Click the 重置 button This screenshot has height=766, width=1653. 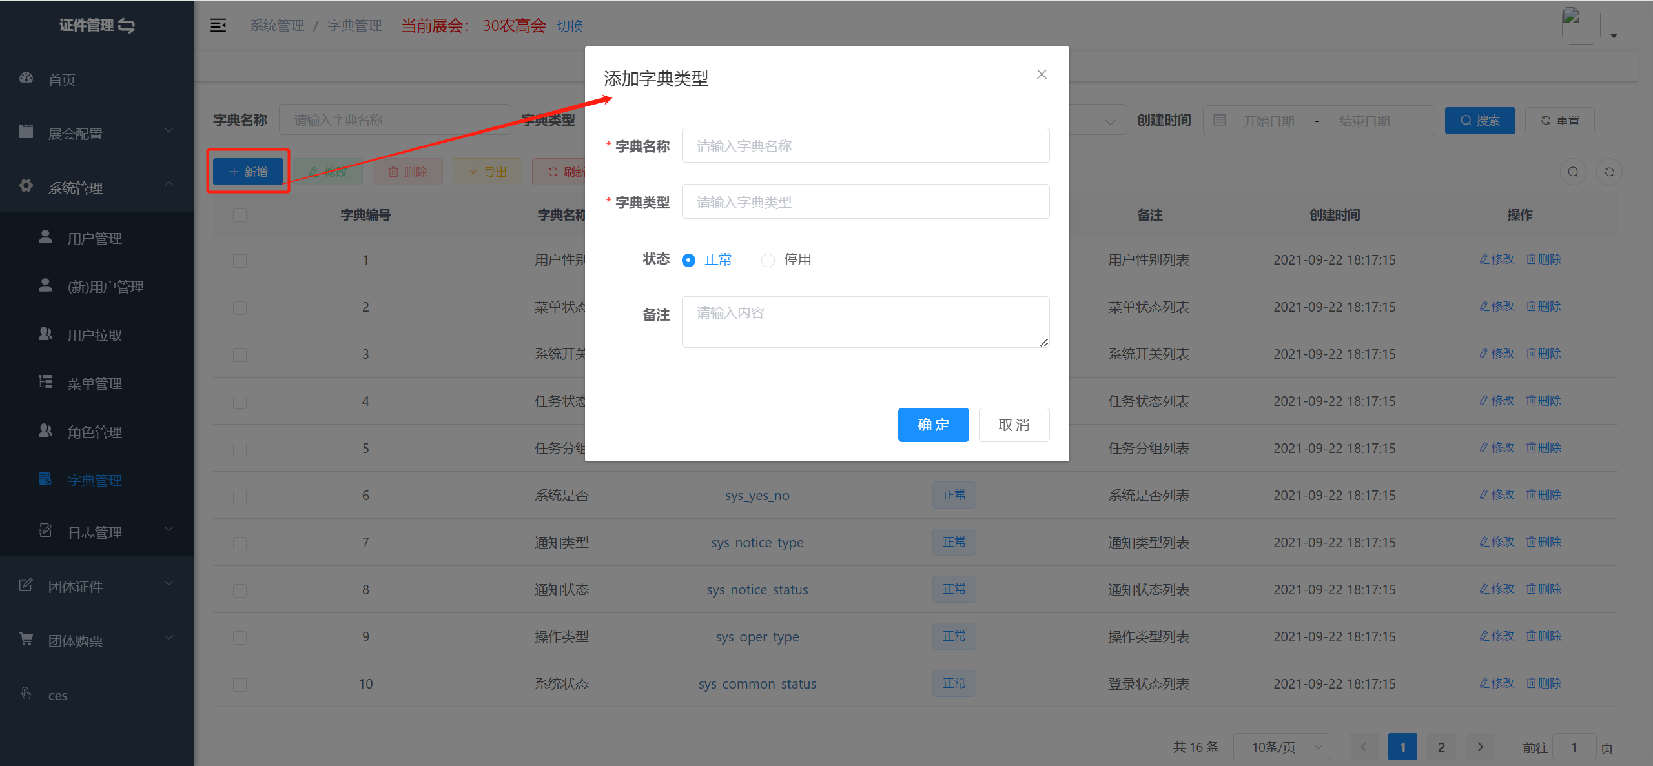(1560, 121)
